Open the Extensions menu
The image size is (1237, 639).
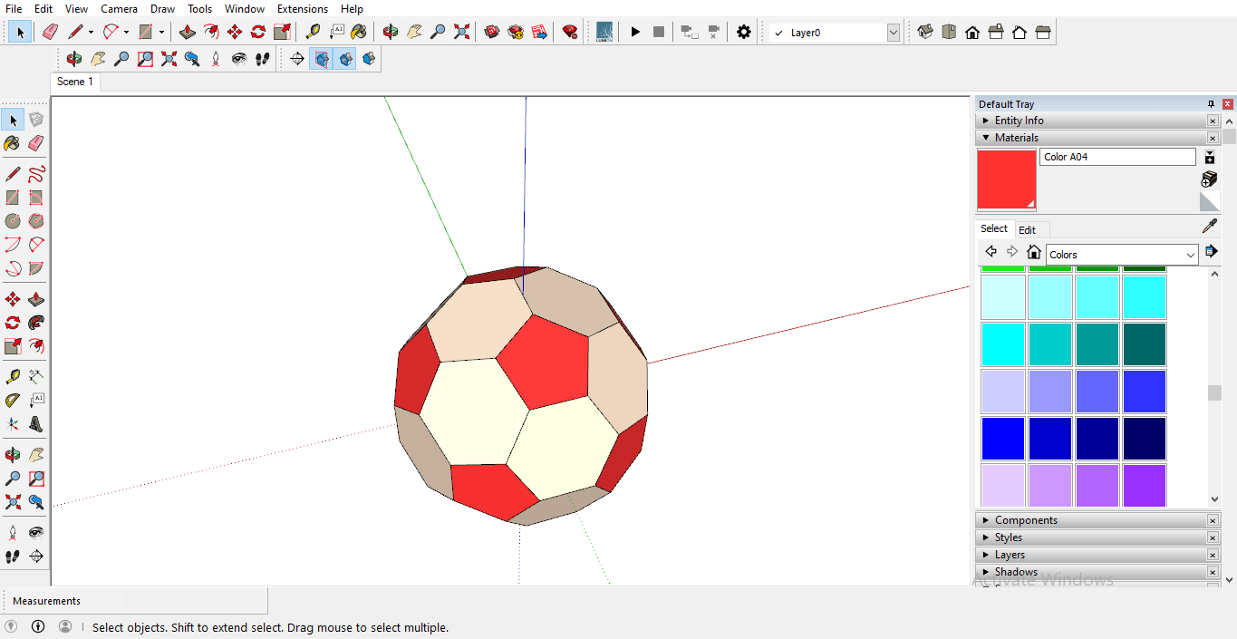pos(302,9)
